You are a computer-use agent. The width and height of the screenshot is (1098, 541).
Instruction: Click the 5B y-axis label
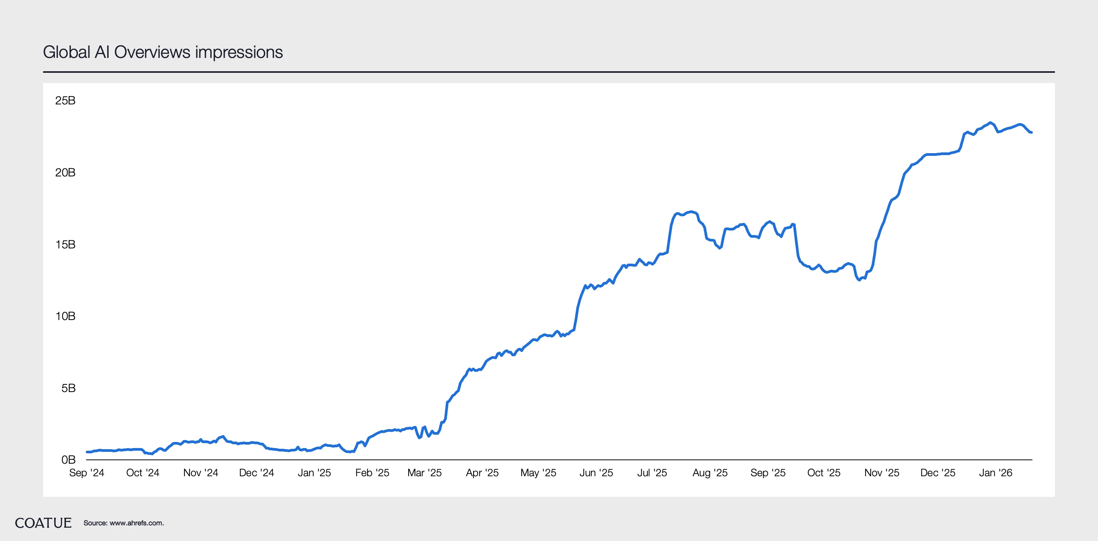68,388
